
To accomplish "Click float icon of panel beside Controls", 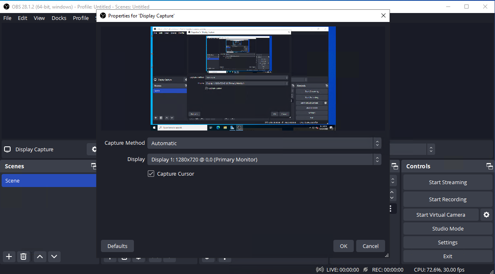I will (394, 166).
